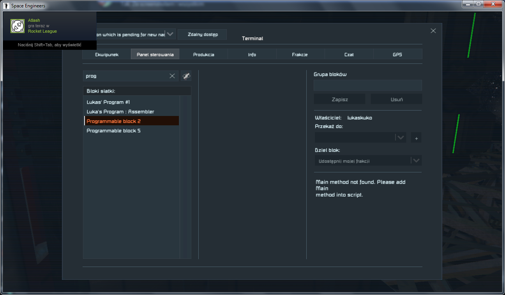Click the Zapisz button
This screenshot has width=505, height=295.
[339, 99]
